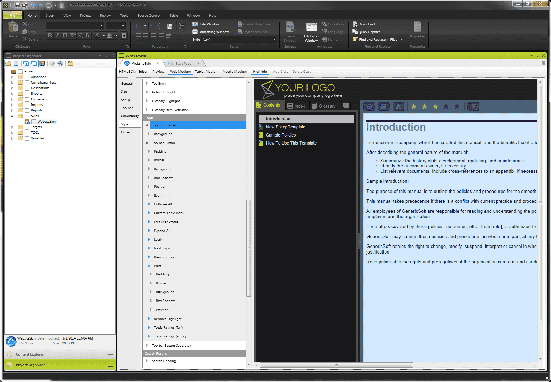Click the print button in skin preview toolbar
Viewport: 551px width, 382px height.
tap(369, 107)
